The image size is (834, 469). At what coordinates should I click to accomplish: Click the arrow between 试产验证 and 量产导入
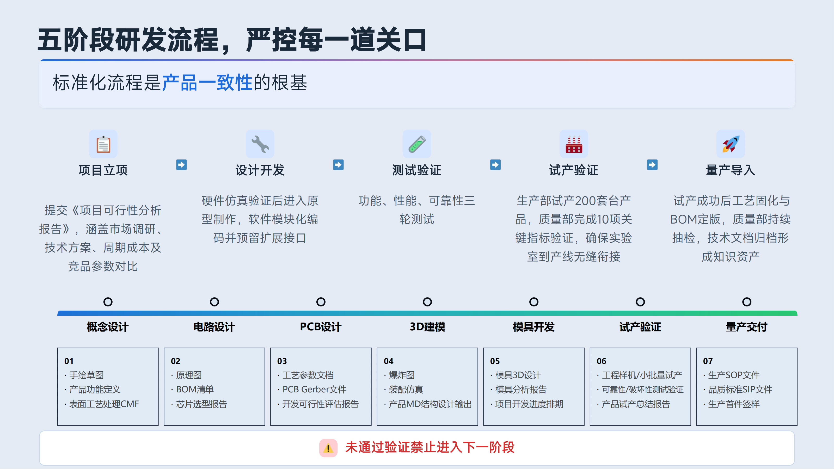click(652, 165)
